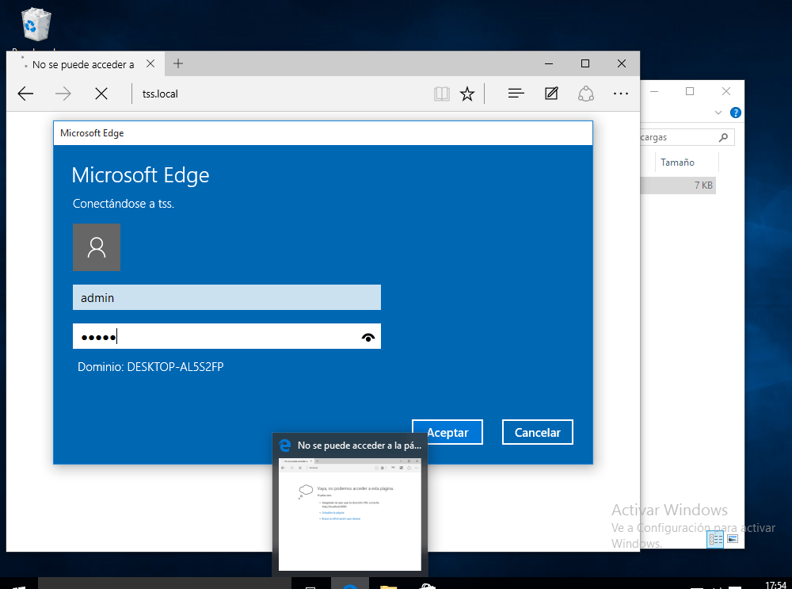Expand the Explorer ribbon chevron

[718, 113]
